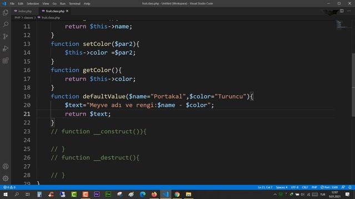Launch Adobe Dreamweaver from taskbar
The height and width of the screenshot is (199, 355).
[108, 194]
